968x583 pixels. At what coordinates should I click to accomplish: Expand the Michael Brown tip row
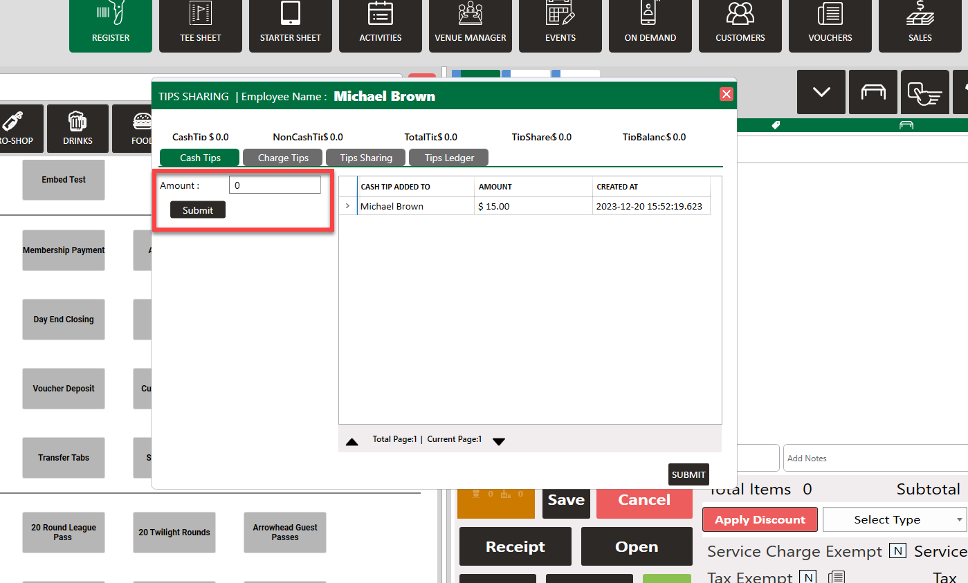click(x=347, y=206)
